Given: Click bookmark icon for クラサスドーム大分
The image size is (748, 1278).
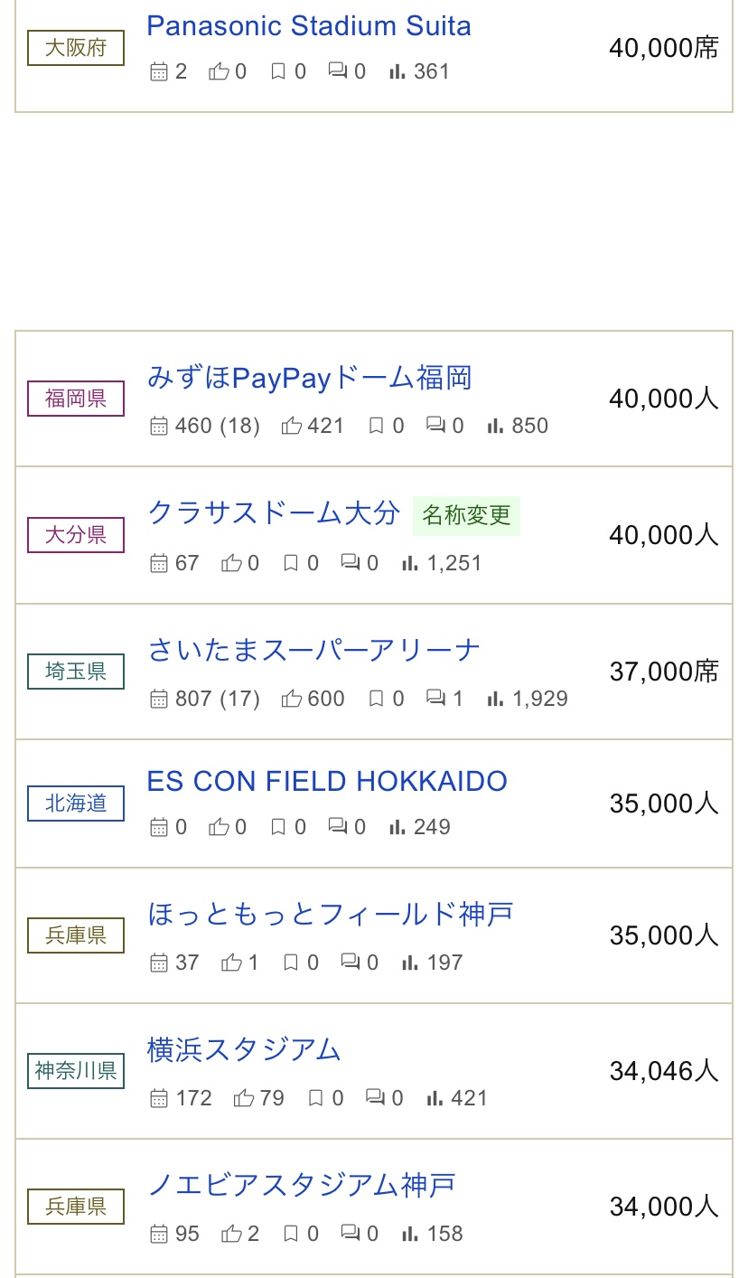Looking at the screenshot, I should 291,563.
